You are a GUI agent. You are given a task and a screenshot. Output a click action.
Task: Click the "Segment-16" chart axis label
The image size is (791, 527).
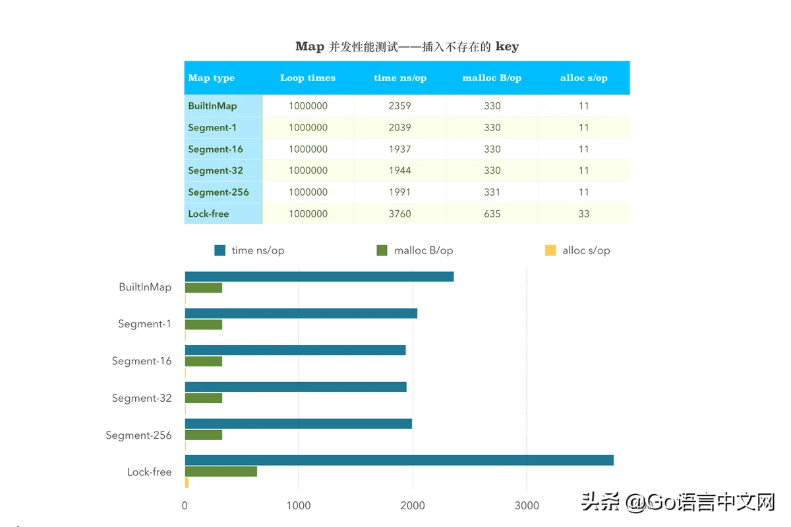coord(142,361)
